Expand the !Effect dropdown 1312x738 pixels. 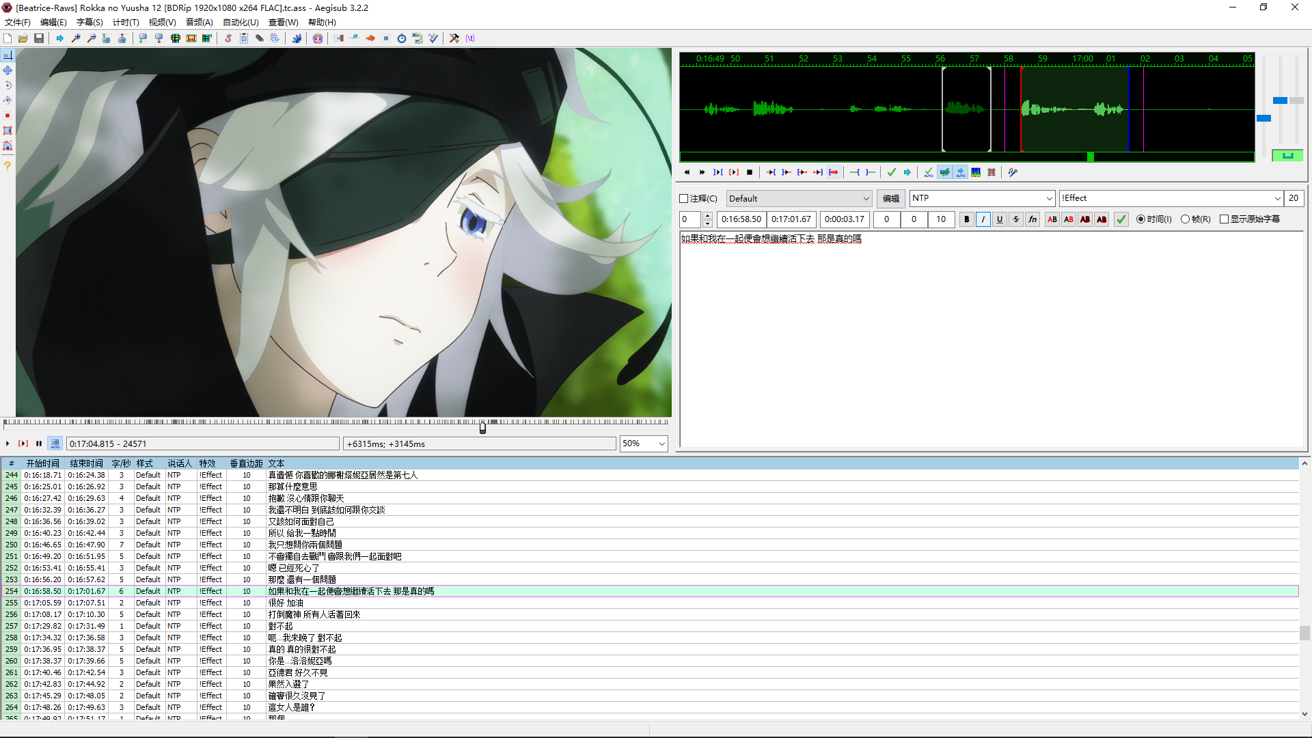[1277, 198]
